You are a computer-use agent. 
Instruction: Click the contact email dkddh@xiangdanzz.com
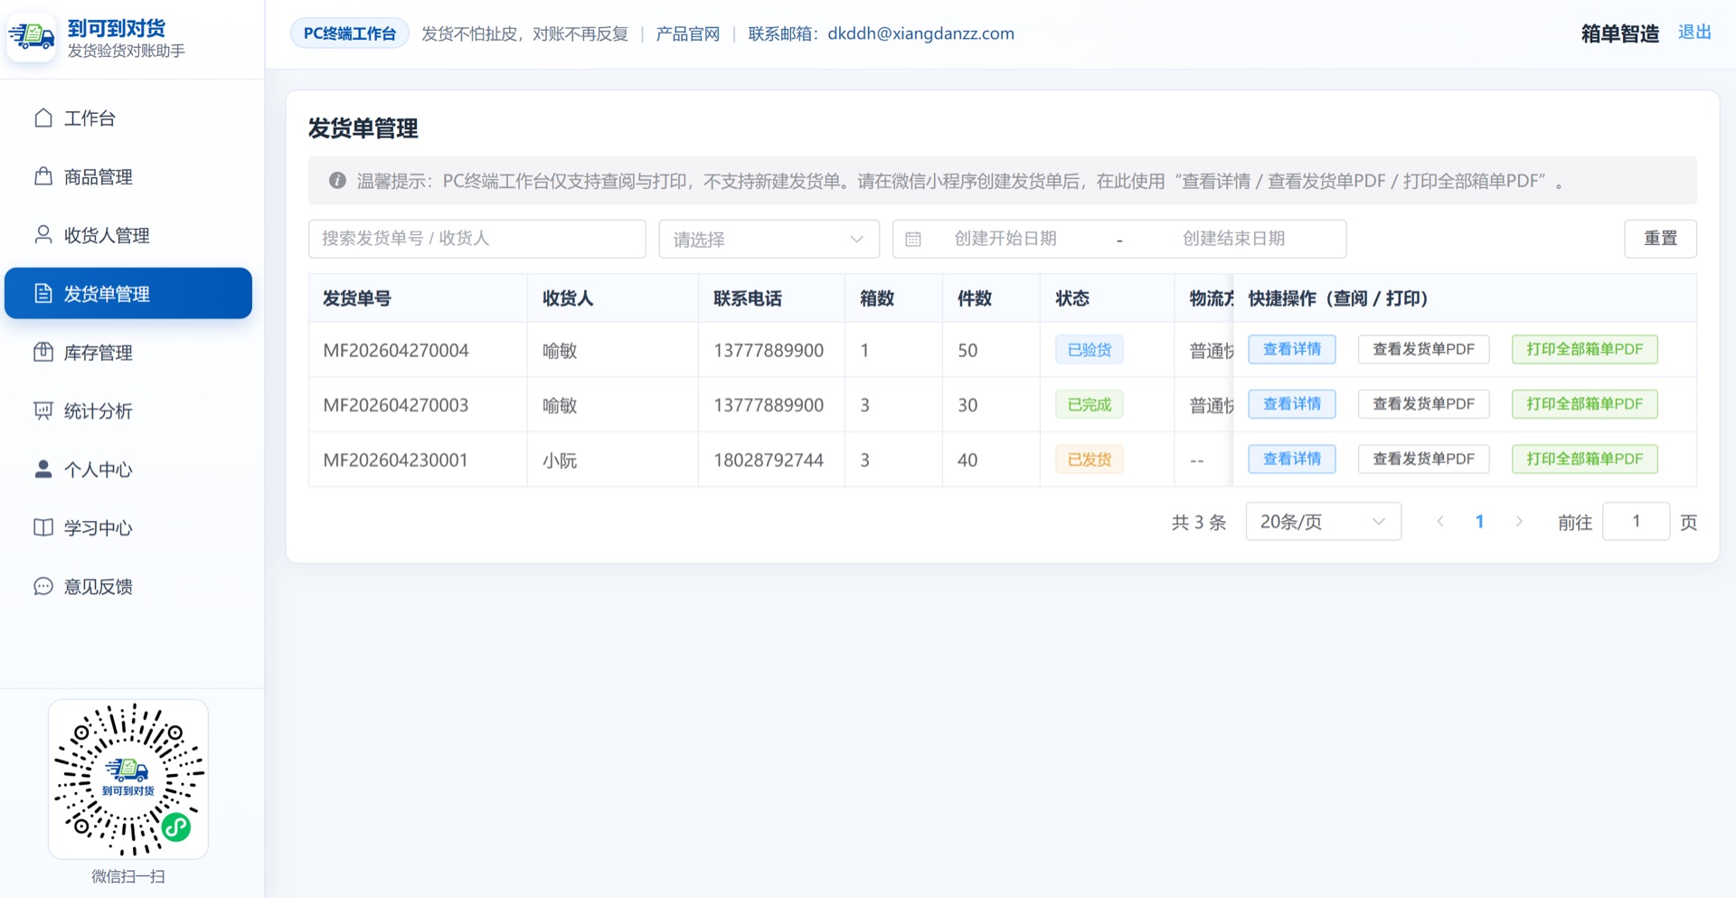(x=920, y=33)
